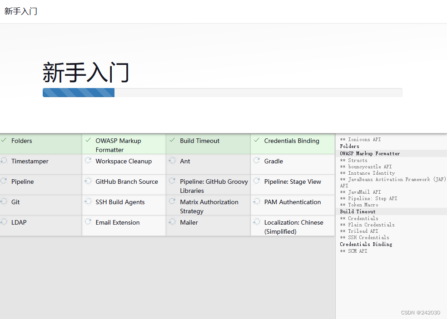Click '** JavaMail API' log entry
Screen dimensions: 447x319
(x=360, y=192)
